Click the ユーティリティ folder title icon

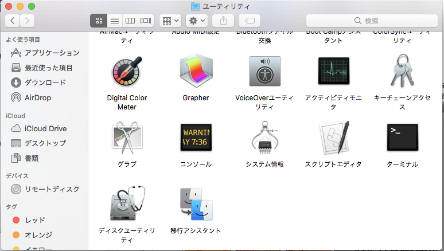pos(196,6)
